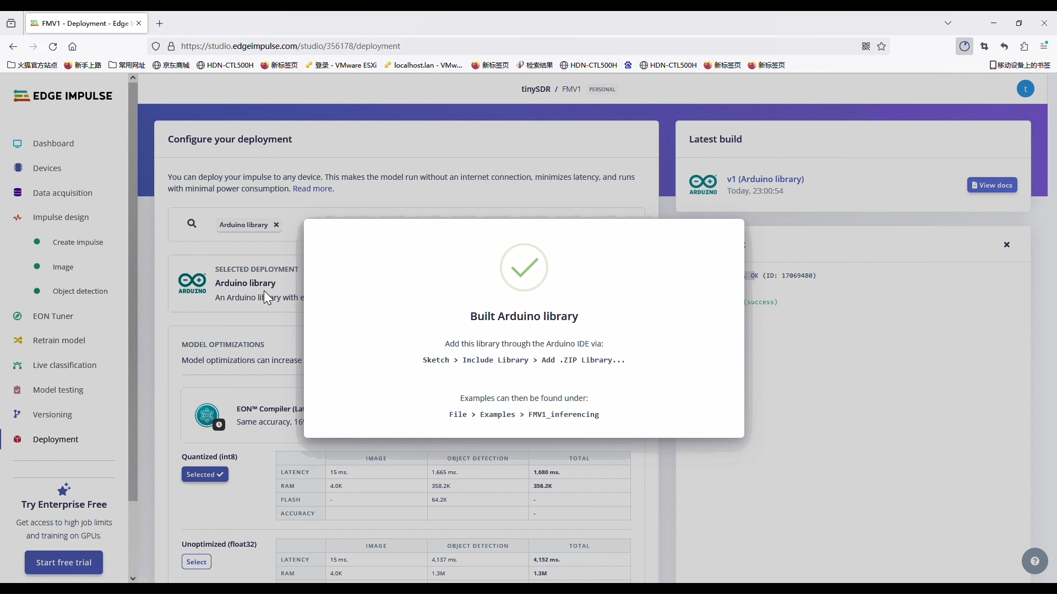
Task: Click the browser back arrow
Action: (x=13, y=47)
